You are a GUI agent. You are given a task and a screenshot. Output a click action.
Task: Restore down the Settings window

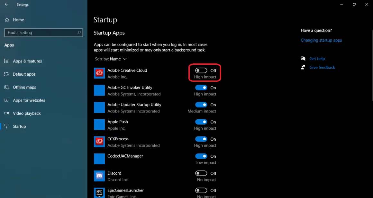354,4
